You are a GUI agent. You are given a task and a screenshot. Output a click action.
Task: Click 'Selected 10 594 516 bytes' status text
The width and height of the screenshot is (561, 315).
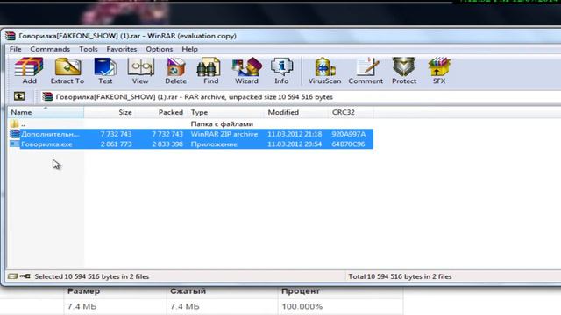pos(91,276)
